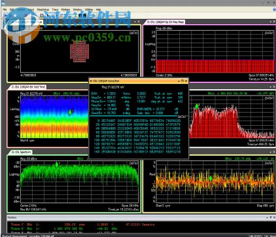This screenshot has height=237, width=276.
Task: Open the Input menu
Action: click(31, 10)
